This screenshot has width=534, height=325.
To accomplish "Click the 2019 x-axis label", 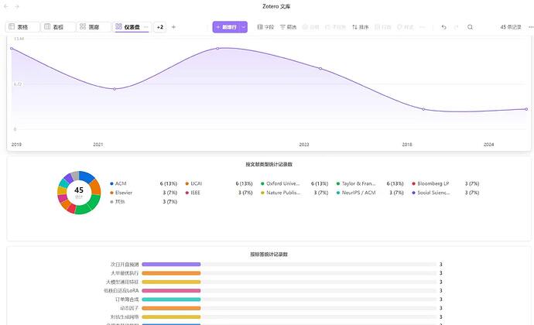I will pos(16,145).
